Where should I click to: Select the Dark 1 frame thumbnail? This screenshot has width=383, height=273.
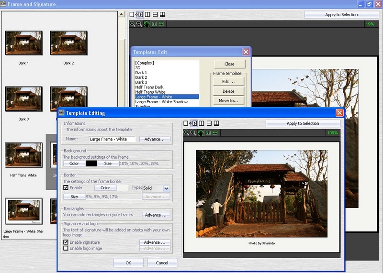click(x=23, y=43)
